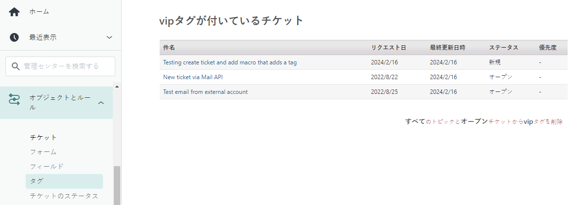Click the recently viewed clock icon
This screenshot has width=576, height=205.
pyautogui.click(x=14, y=37)
